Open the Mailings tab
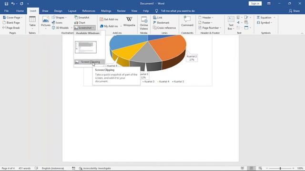 [x=106, y=11]
